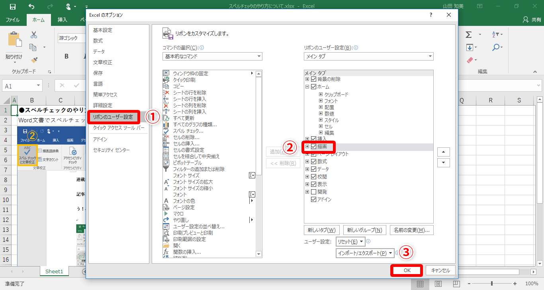Click the Save icon in Excel's title bar
The height and width of the screenshot is (290, 544).
click(x=13, y=7)
